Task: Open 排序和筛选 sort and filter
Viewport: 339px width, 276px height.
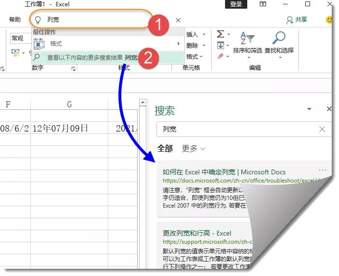Action: [x=248, y=45]
